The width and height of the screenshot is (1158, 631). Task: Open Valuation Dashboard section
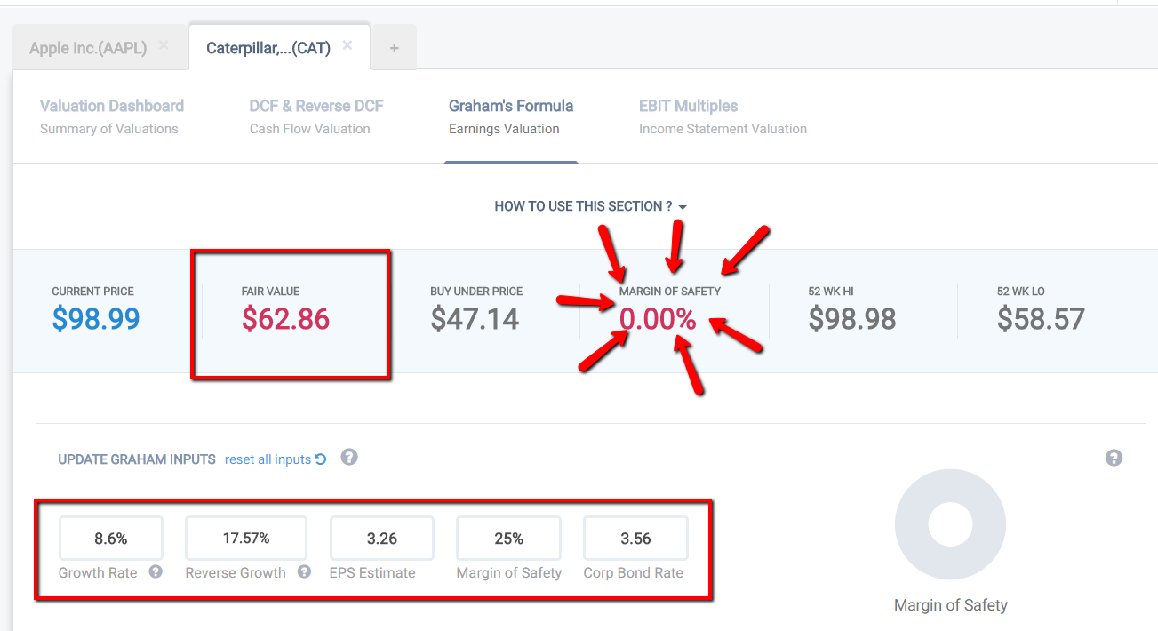[x=112, y=116]
